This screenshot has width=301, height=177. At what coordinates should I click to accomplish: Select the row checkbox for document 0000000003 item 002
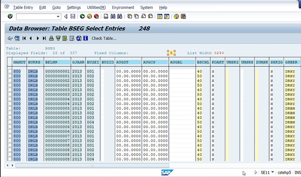(10, 94)
